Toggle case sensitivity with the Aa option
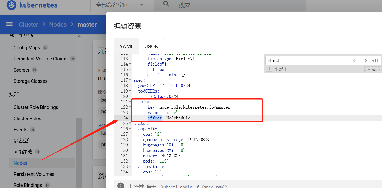 tap(374, 69)
